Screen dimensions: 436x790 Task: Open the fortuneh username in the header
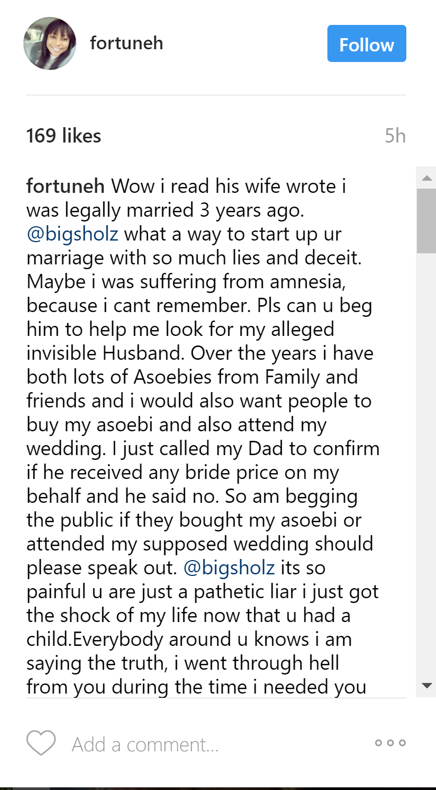(x=127, y=43)
